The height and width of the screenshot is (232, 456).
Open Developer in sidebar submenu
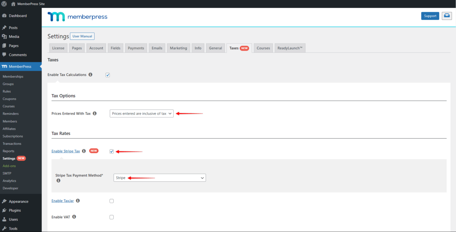(x=10, y=188)
